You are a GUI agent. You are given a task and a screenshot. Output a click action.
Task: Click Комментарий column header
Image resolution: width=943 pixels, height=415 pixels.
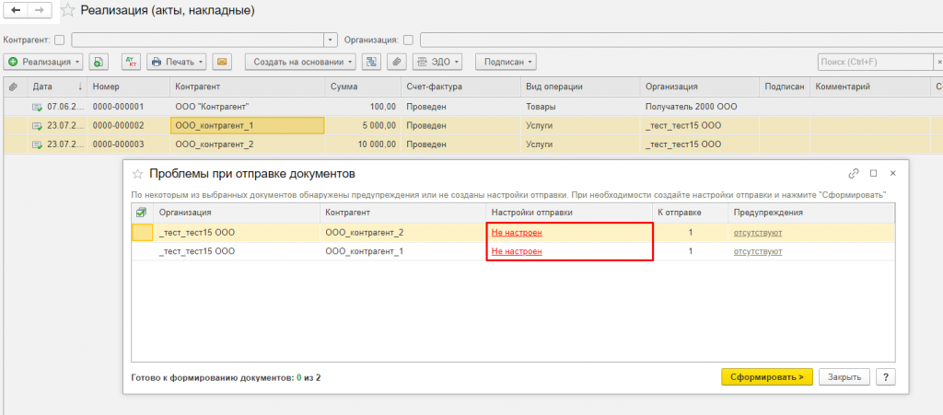[869, 86]
